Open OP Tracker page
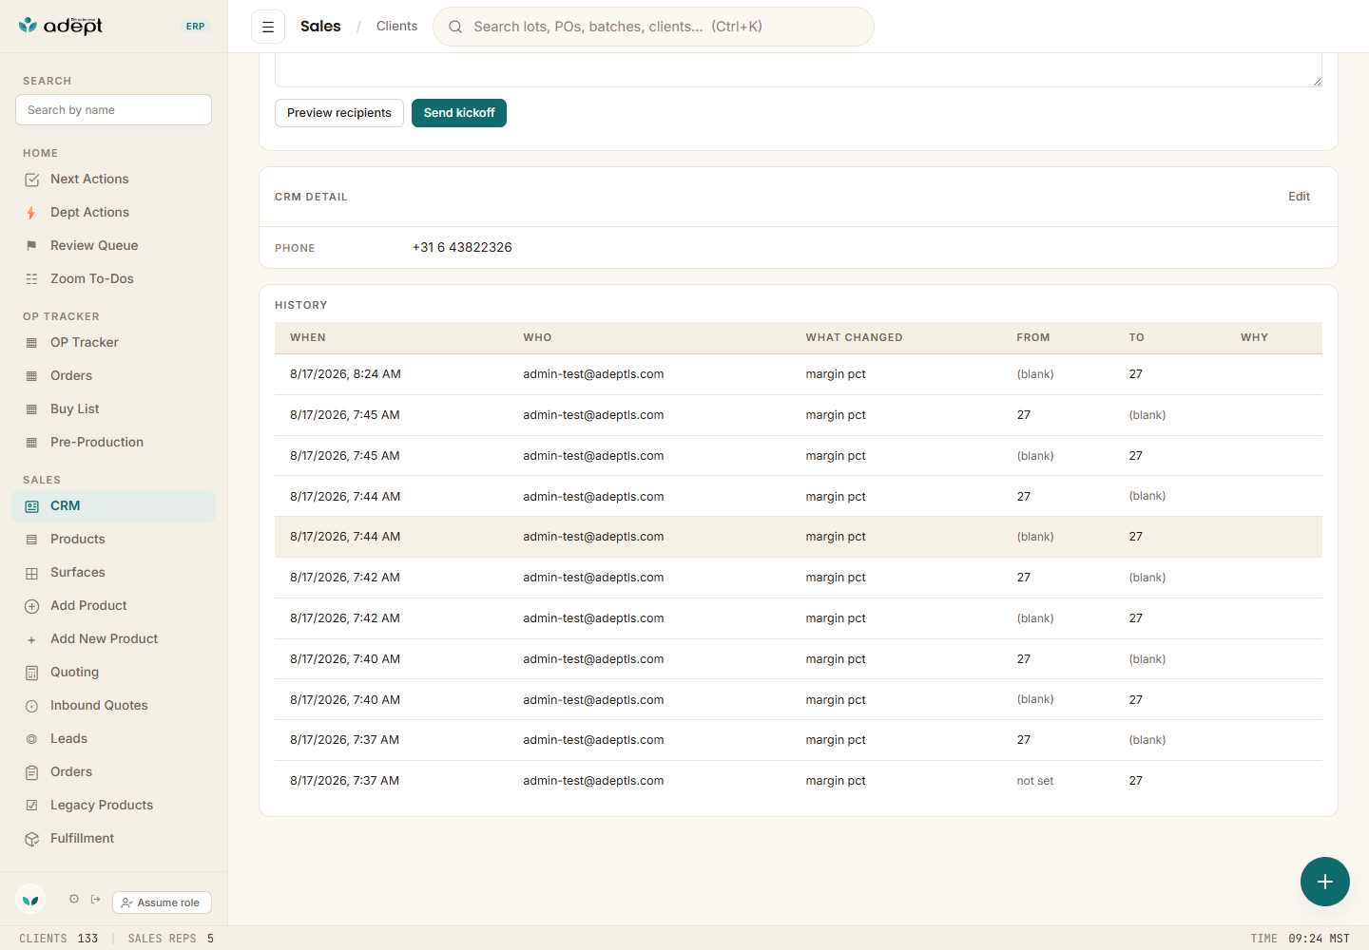This screenshot has width=1369, height=950. pyautogui.click(x=114, y=342)
